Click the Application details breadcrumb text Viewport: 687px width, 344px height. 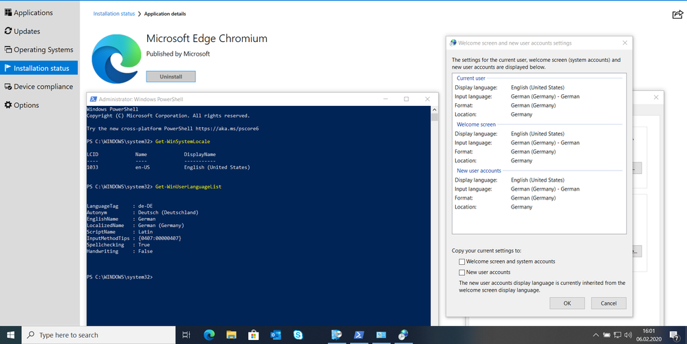[x=165, y=14]
